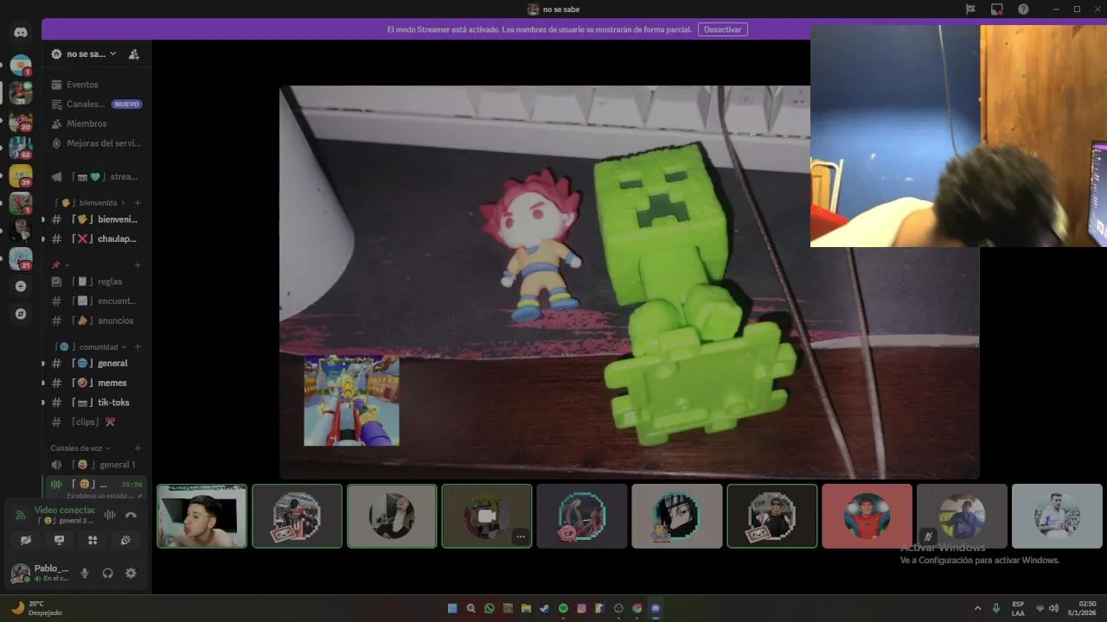The image size is (1107, 622).
Task: Open Discord direct messages home icon
Action: pos(21,33)
